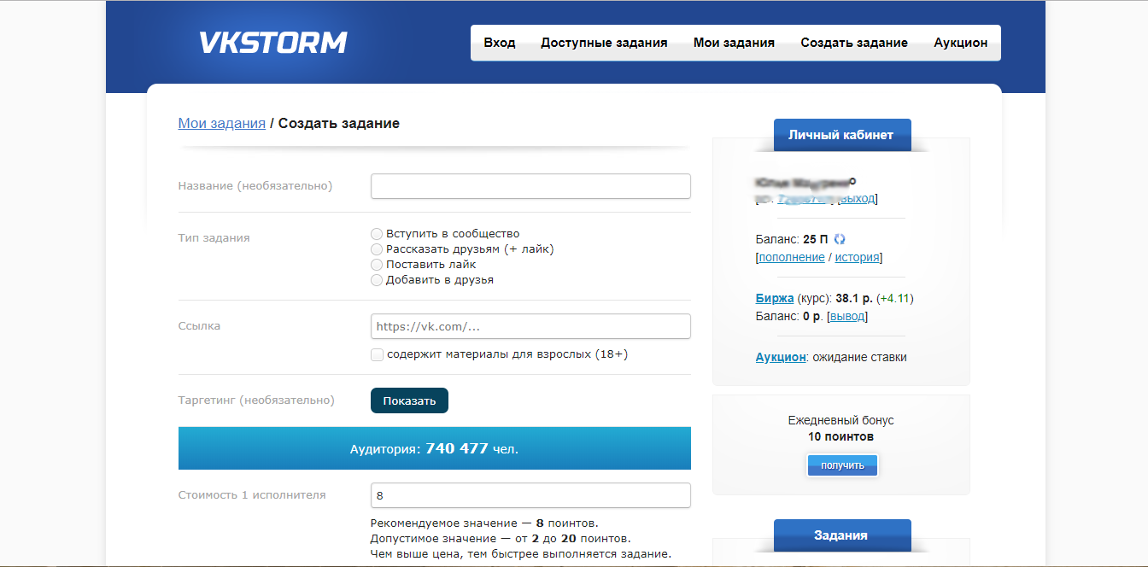This screenshot has height=567, width=1148.
Task: Click the VKSTORM logo
Action: [x=272, y=42]
